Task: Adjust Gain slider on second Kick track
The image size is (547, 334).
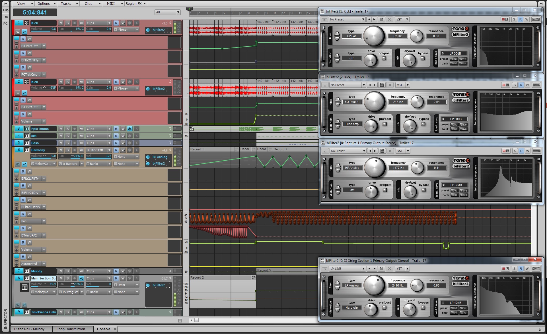Action: click(x=99, y=88)
